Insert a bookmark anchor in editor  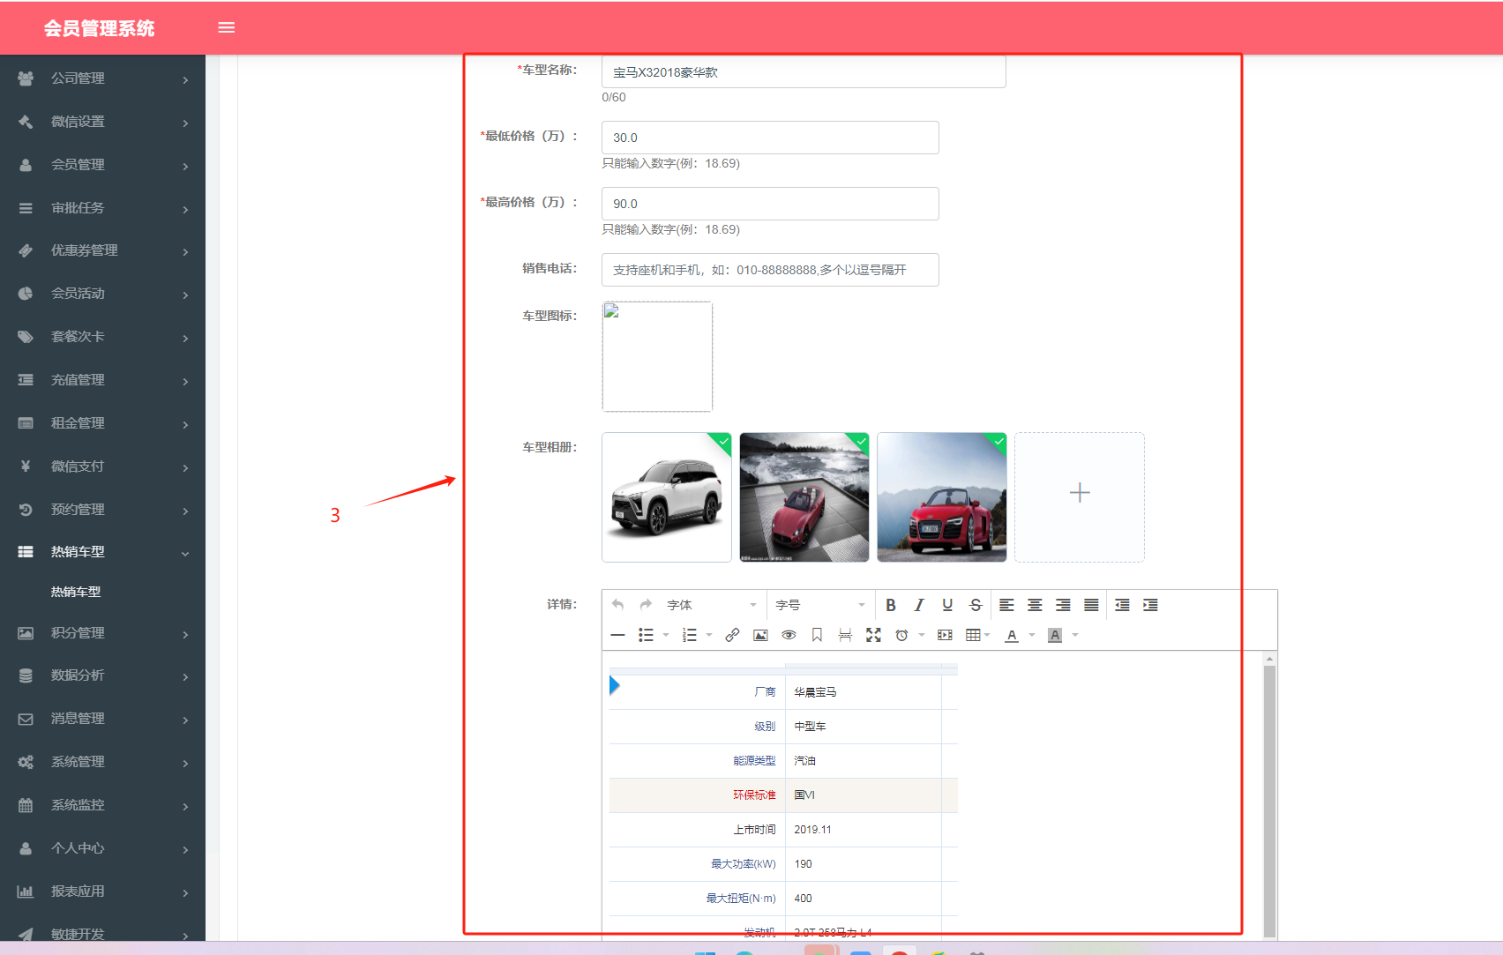817,635
